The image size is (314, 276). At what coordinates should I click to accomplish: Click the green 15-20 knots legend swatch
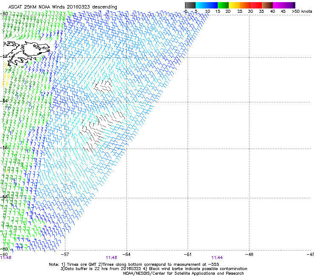pos(223,5)
